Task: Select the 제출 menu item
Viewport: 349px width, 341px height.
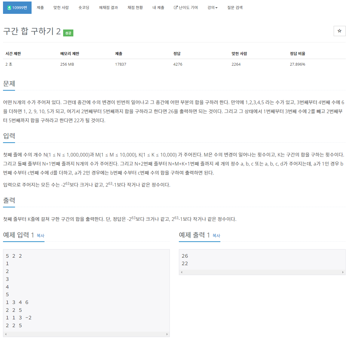Action: point(40,8)
